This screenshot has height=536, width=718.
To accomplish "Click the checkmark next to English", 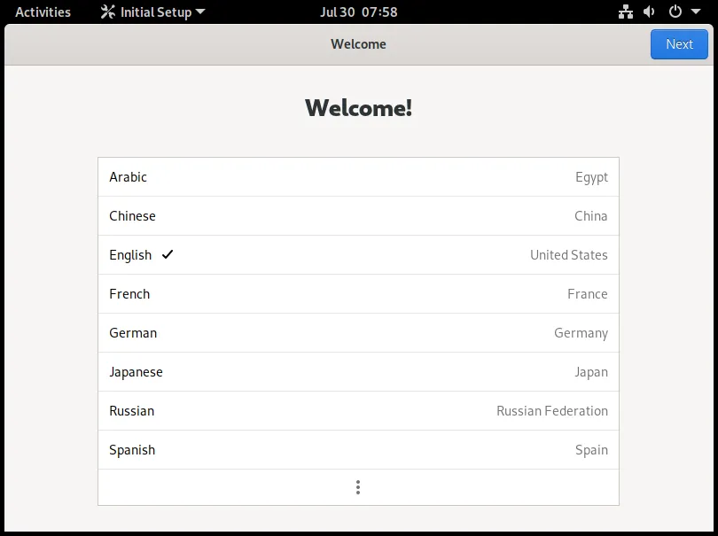I will click(x=168, y=254).
